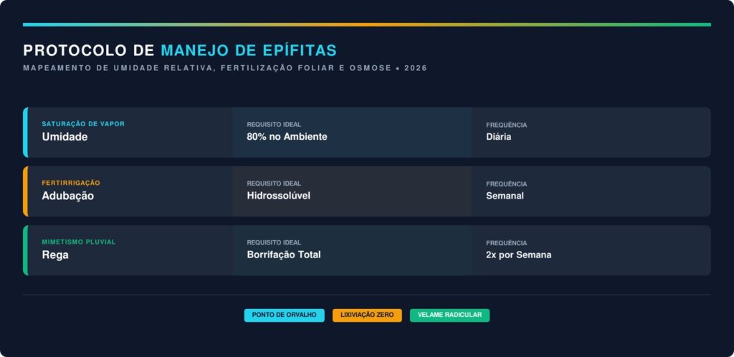Click the FERTIRRIGAÇÃO category label
The width and height of the screenshot is (734, 357).
tap(71, 183)
